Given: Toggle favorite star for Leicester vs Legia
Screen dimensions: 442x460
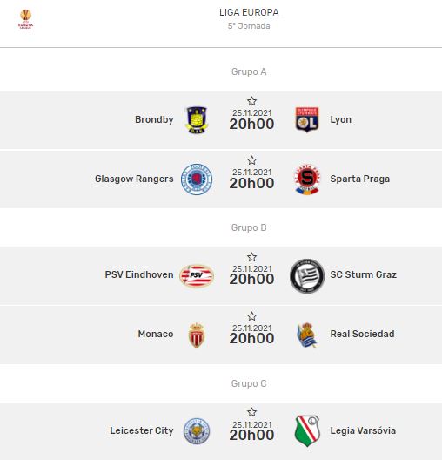Looking at the screenshot, I should pyautogui.click(x=252, y=412).
